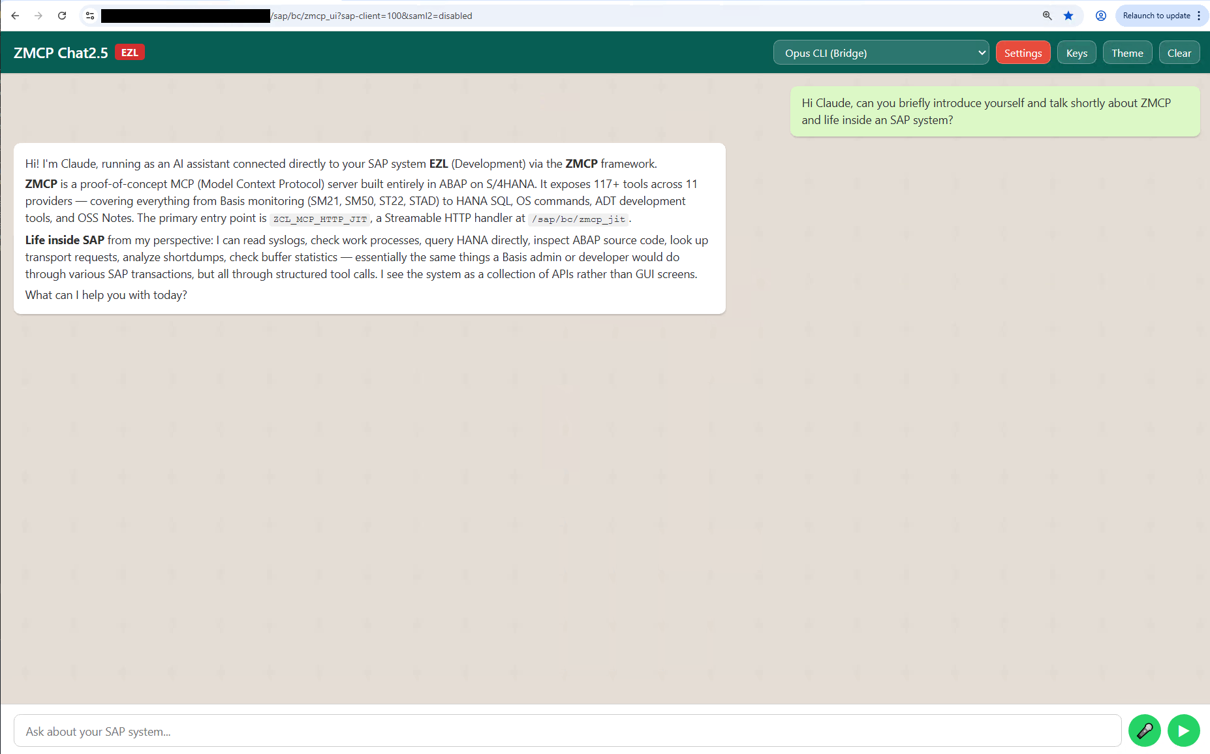The image size is (1210, 754).
Task: Start voice input with the microphone button
Action: (1145, 730)
